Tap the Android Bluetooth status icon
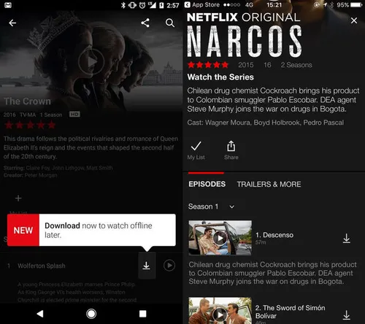The width and height of the screenshot is (365, 324). tap(123, 5)
